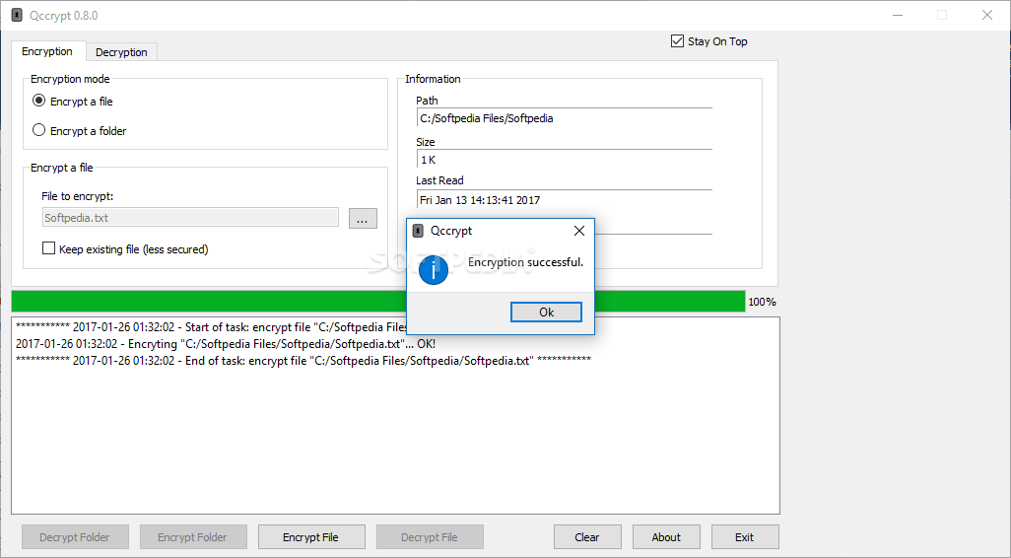The width and height of the screenshot is (1011, 558).
Task: Click the 100% progress label
Action: click(762, 302)
